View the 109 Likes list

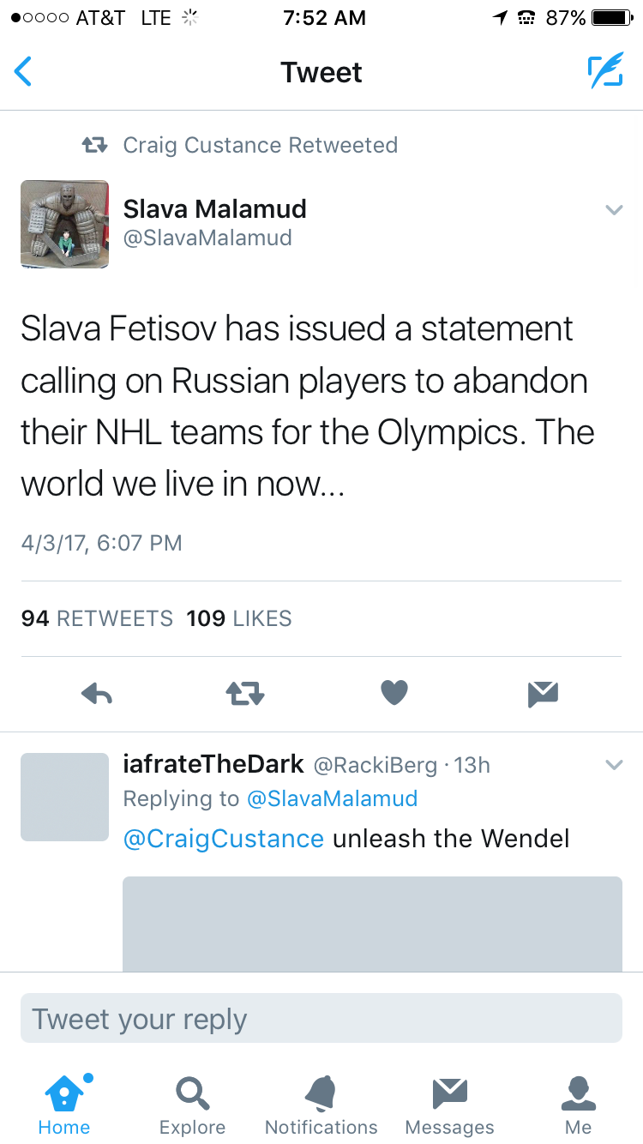coord(239,618)
